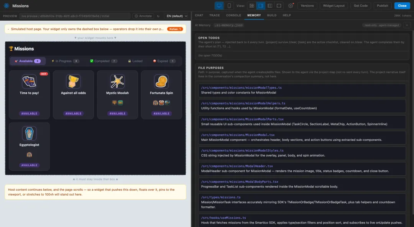Select the fullscreen preview view icon

pyautogui.click(x=279, y=5)
